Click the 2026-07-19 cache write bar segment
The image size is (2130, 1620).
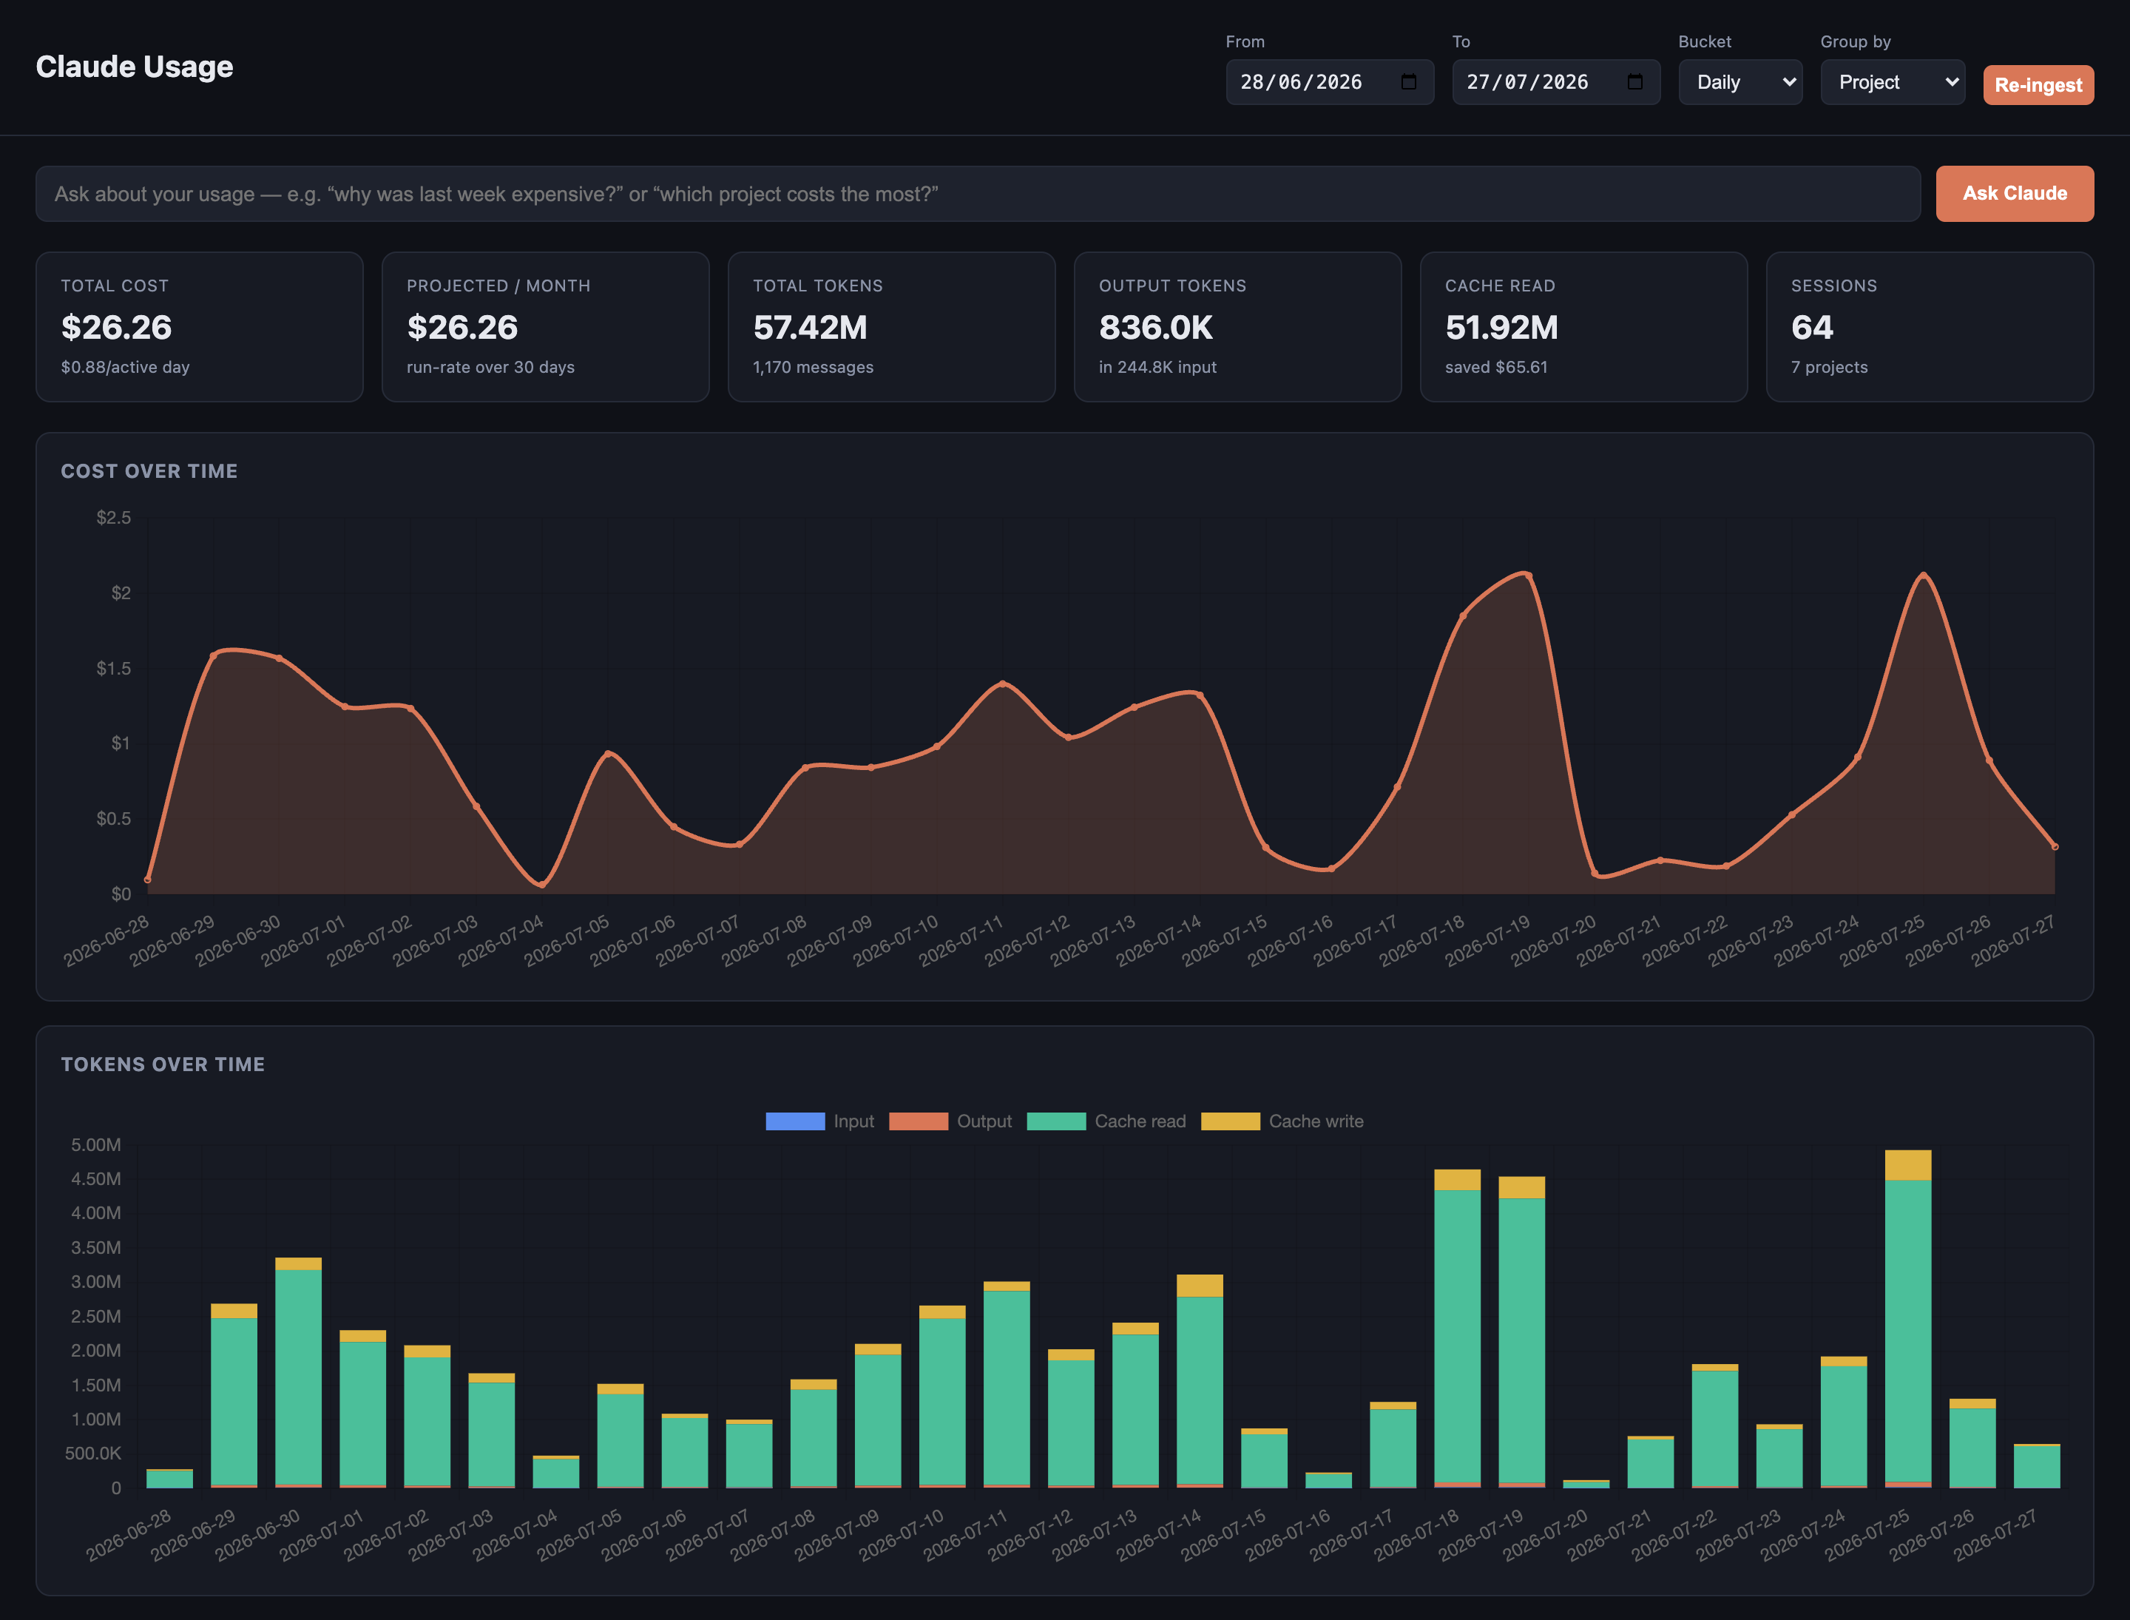click(1521, 1187)
